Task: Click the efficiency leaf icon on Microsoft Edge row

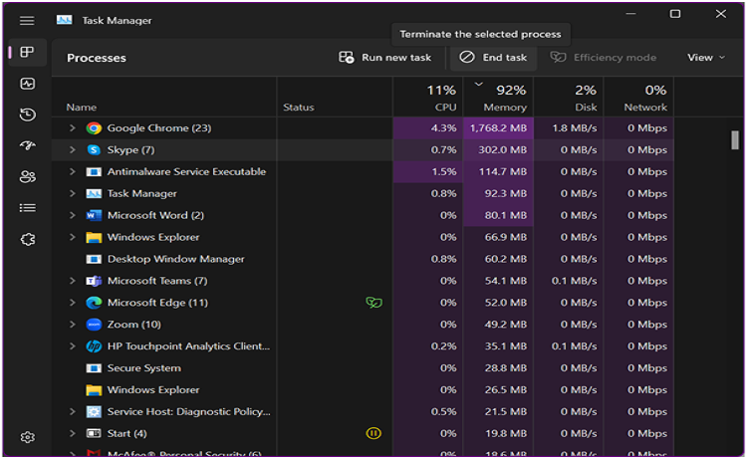Action: point(373,303)
